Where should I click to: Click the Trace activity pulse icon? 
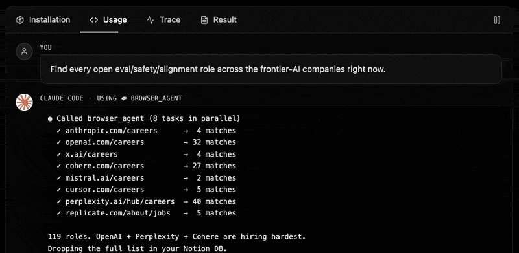(x=151, y=20)
